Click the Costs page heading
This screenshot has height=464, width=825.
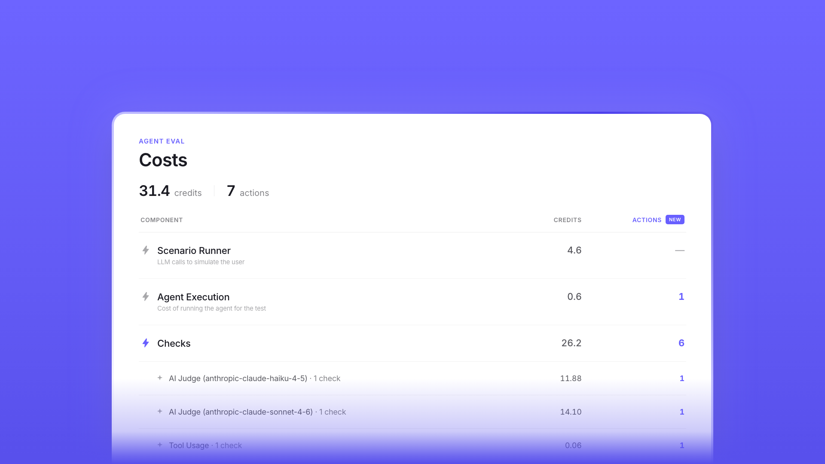[x=163, y=160]
